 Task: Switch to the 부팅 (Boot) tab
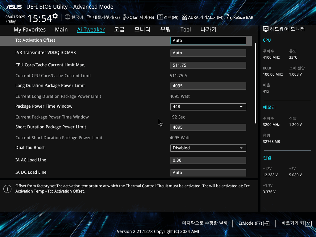point(165,30)
